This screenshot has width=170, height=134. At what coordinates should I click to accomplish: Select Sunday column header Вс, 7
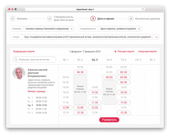pos(153,60)
